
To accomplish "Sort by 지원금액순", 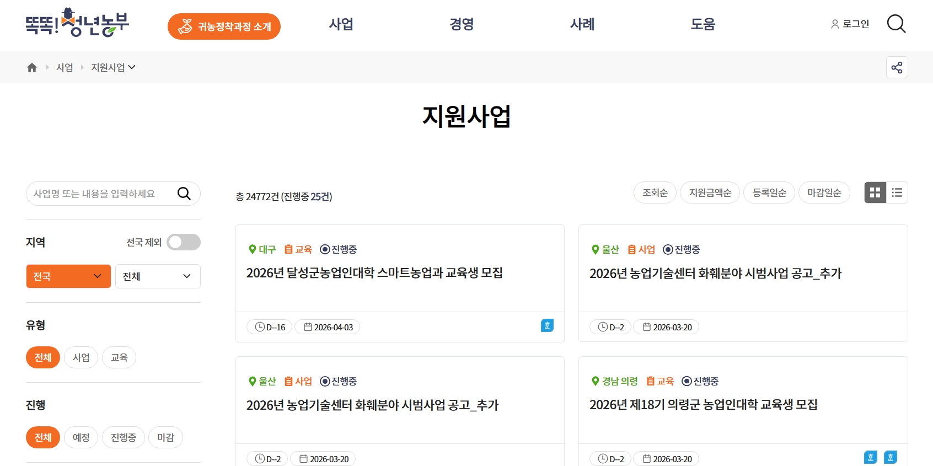I will click(710, 192).
